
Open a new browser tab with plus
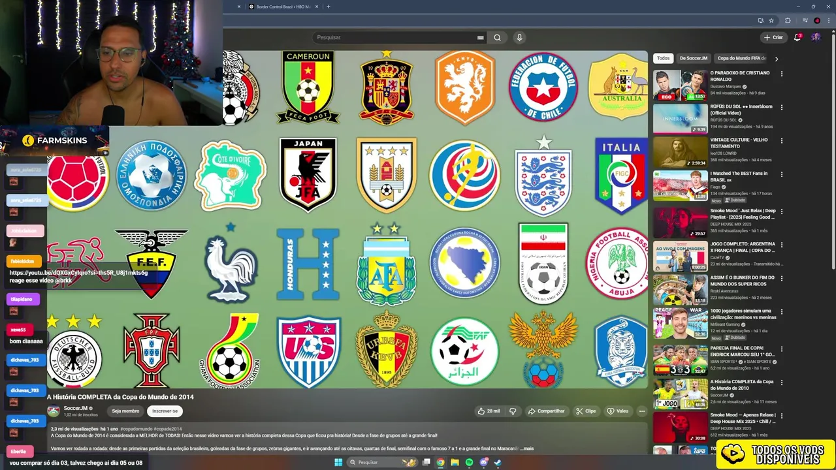[x=328, y=7]
